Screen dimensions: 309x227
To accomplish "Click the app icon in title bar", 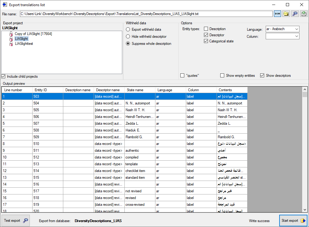I will click(5, 5).
